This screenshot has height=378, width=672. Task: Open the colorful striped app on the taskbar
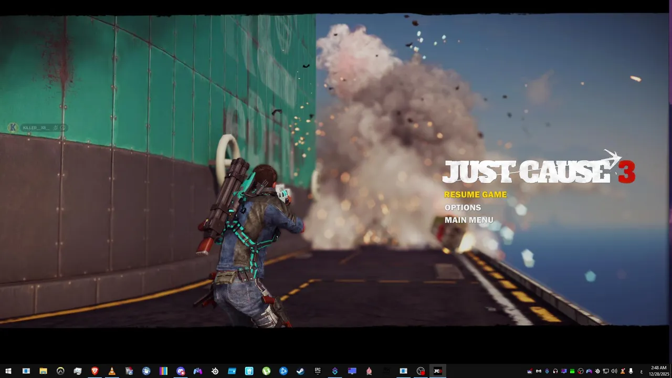tap(163, 371)
